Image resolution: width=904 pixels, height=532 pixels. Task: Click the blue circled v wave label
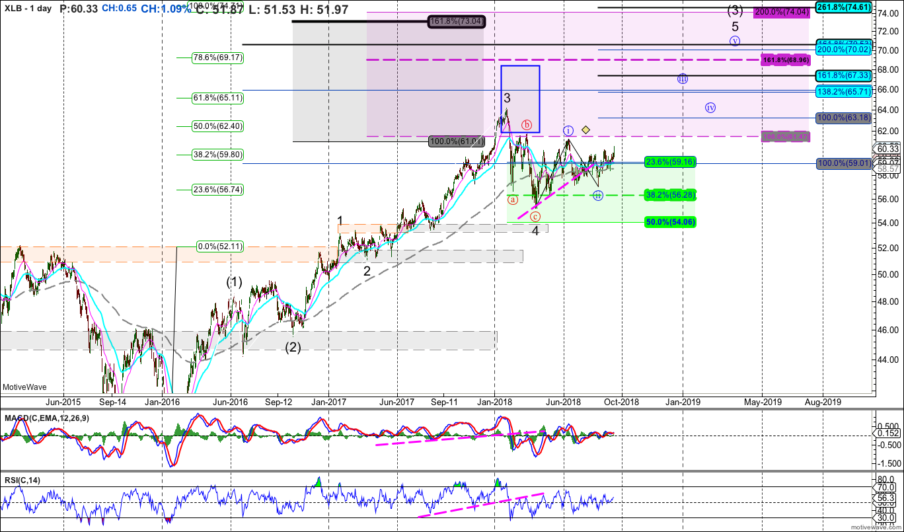click(x=735, y=41)
